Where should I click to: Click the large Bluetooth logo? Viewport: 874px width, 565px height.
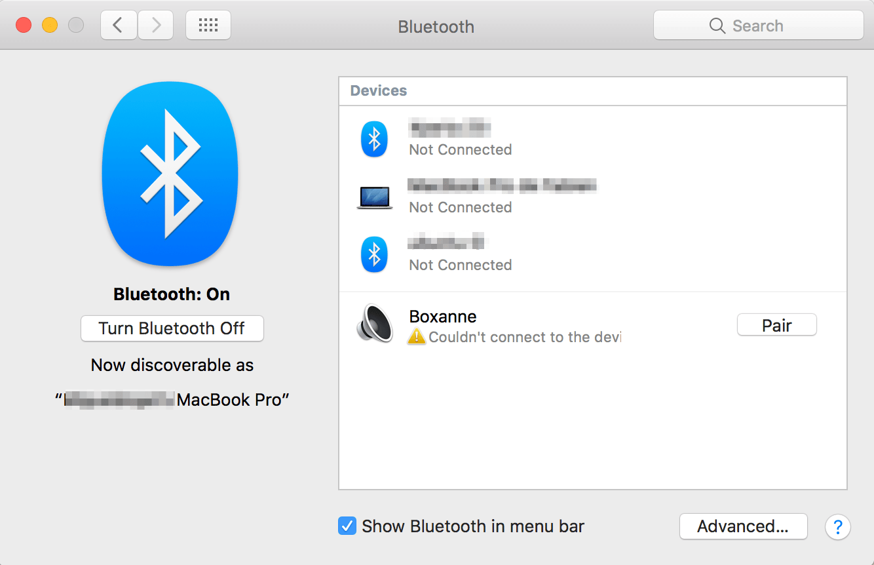pyautogui.click(x=170, y=174)
